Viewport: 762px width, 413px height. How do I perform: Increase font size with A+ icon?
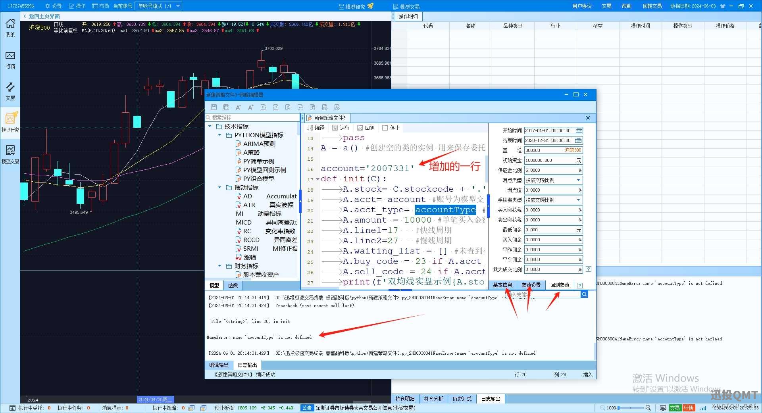[x=251, y=107]
